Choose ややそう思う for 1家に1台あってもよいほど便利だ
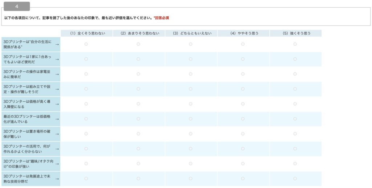 (x=243, y=59)
